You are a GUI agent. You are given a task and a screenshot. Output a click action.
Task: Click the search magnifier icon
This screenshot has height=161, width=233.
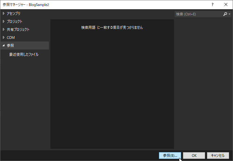(225, 14)
